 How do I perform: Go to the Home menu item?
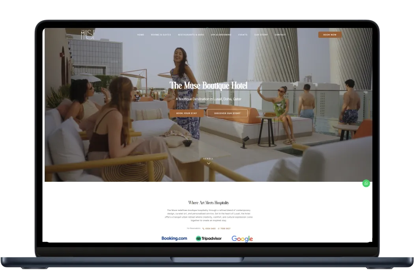pyautogui.click(x=141, y=35)
